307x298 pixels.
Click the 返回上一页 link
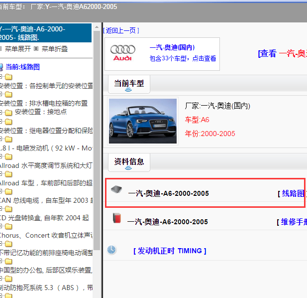121,30
